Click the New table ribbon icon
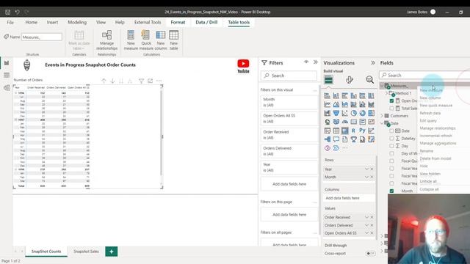470x264 pixels. tap(173, 40)
